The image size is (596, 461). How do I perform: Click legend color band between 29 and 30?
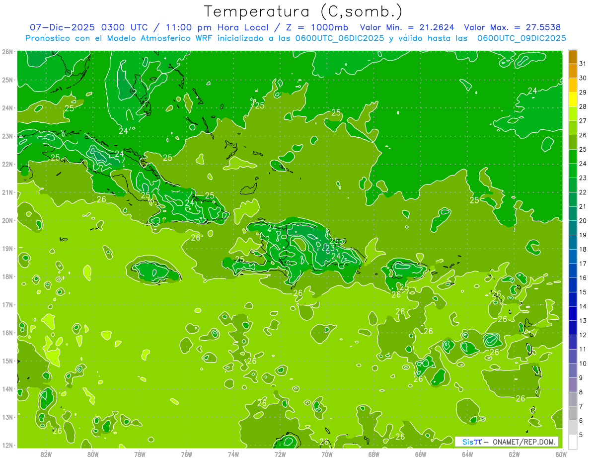coord(573,85)
